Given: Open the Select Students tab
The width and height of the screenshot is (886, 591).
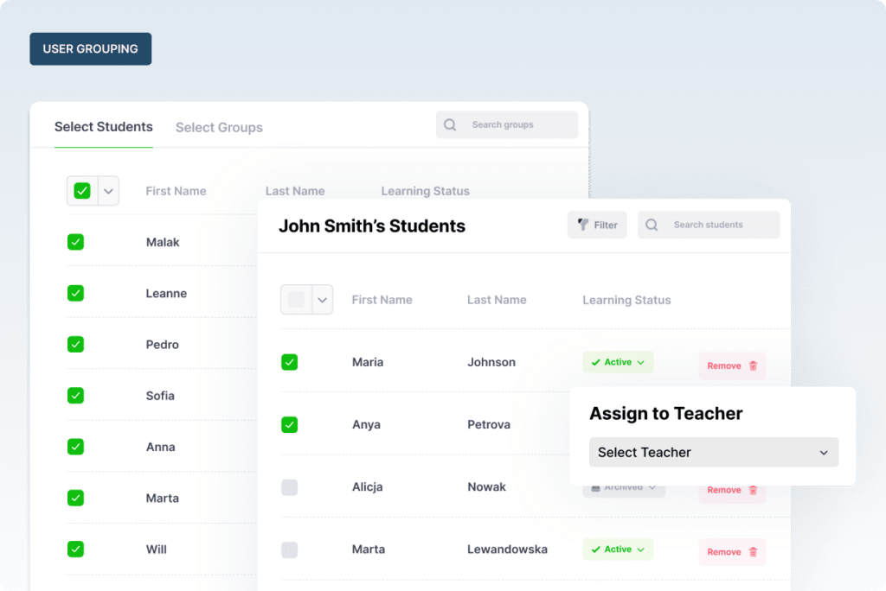Looking at the screenshot, I should tap(103, 127).
